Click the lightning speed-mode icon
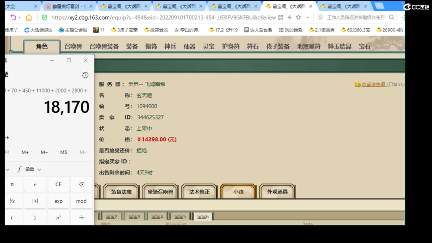The height and width of the screenshot is (243, 432). point(289,18)
